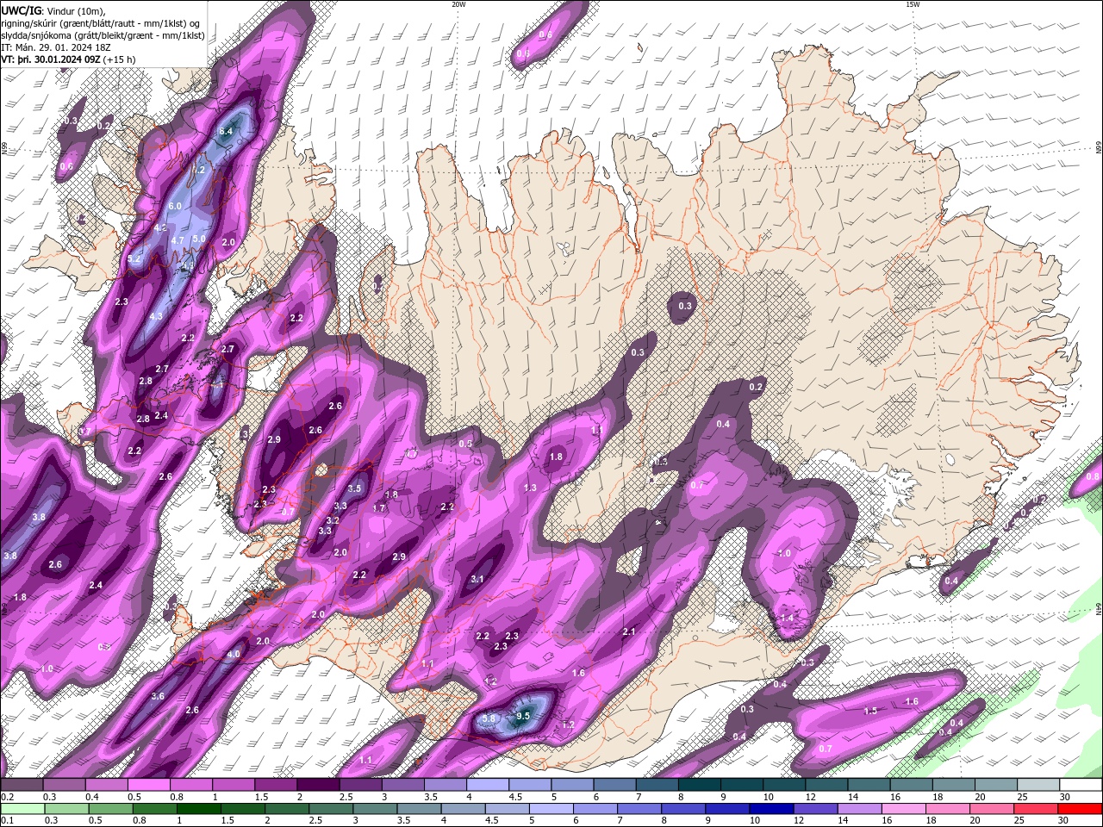
Task: Pick lower-scale palest green swatch after 0.1
Action: click(x=22, y=808)
